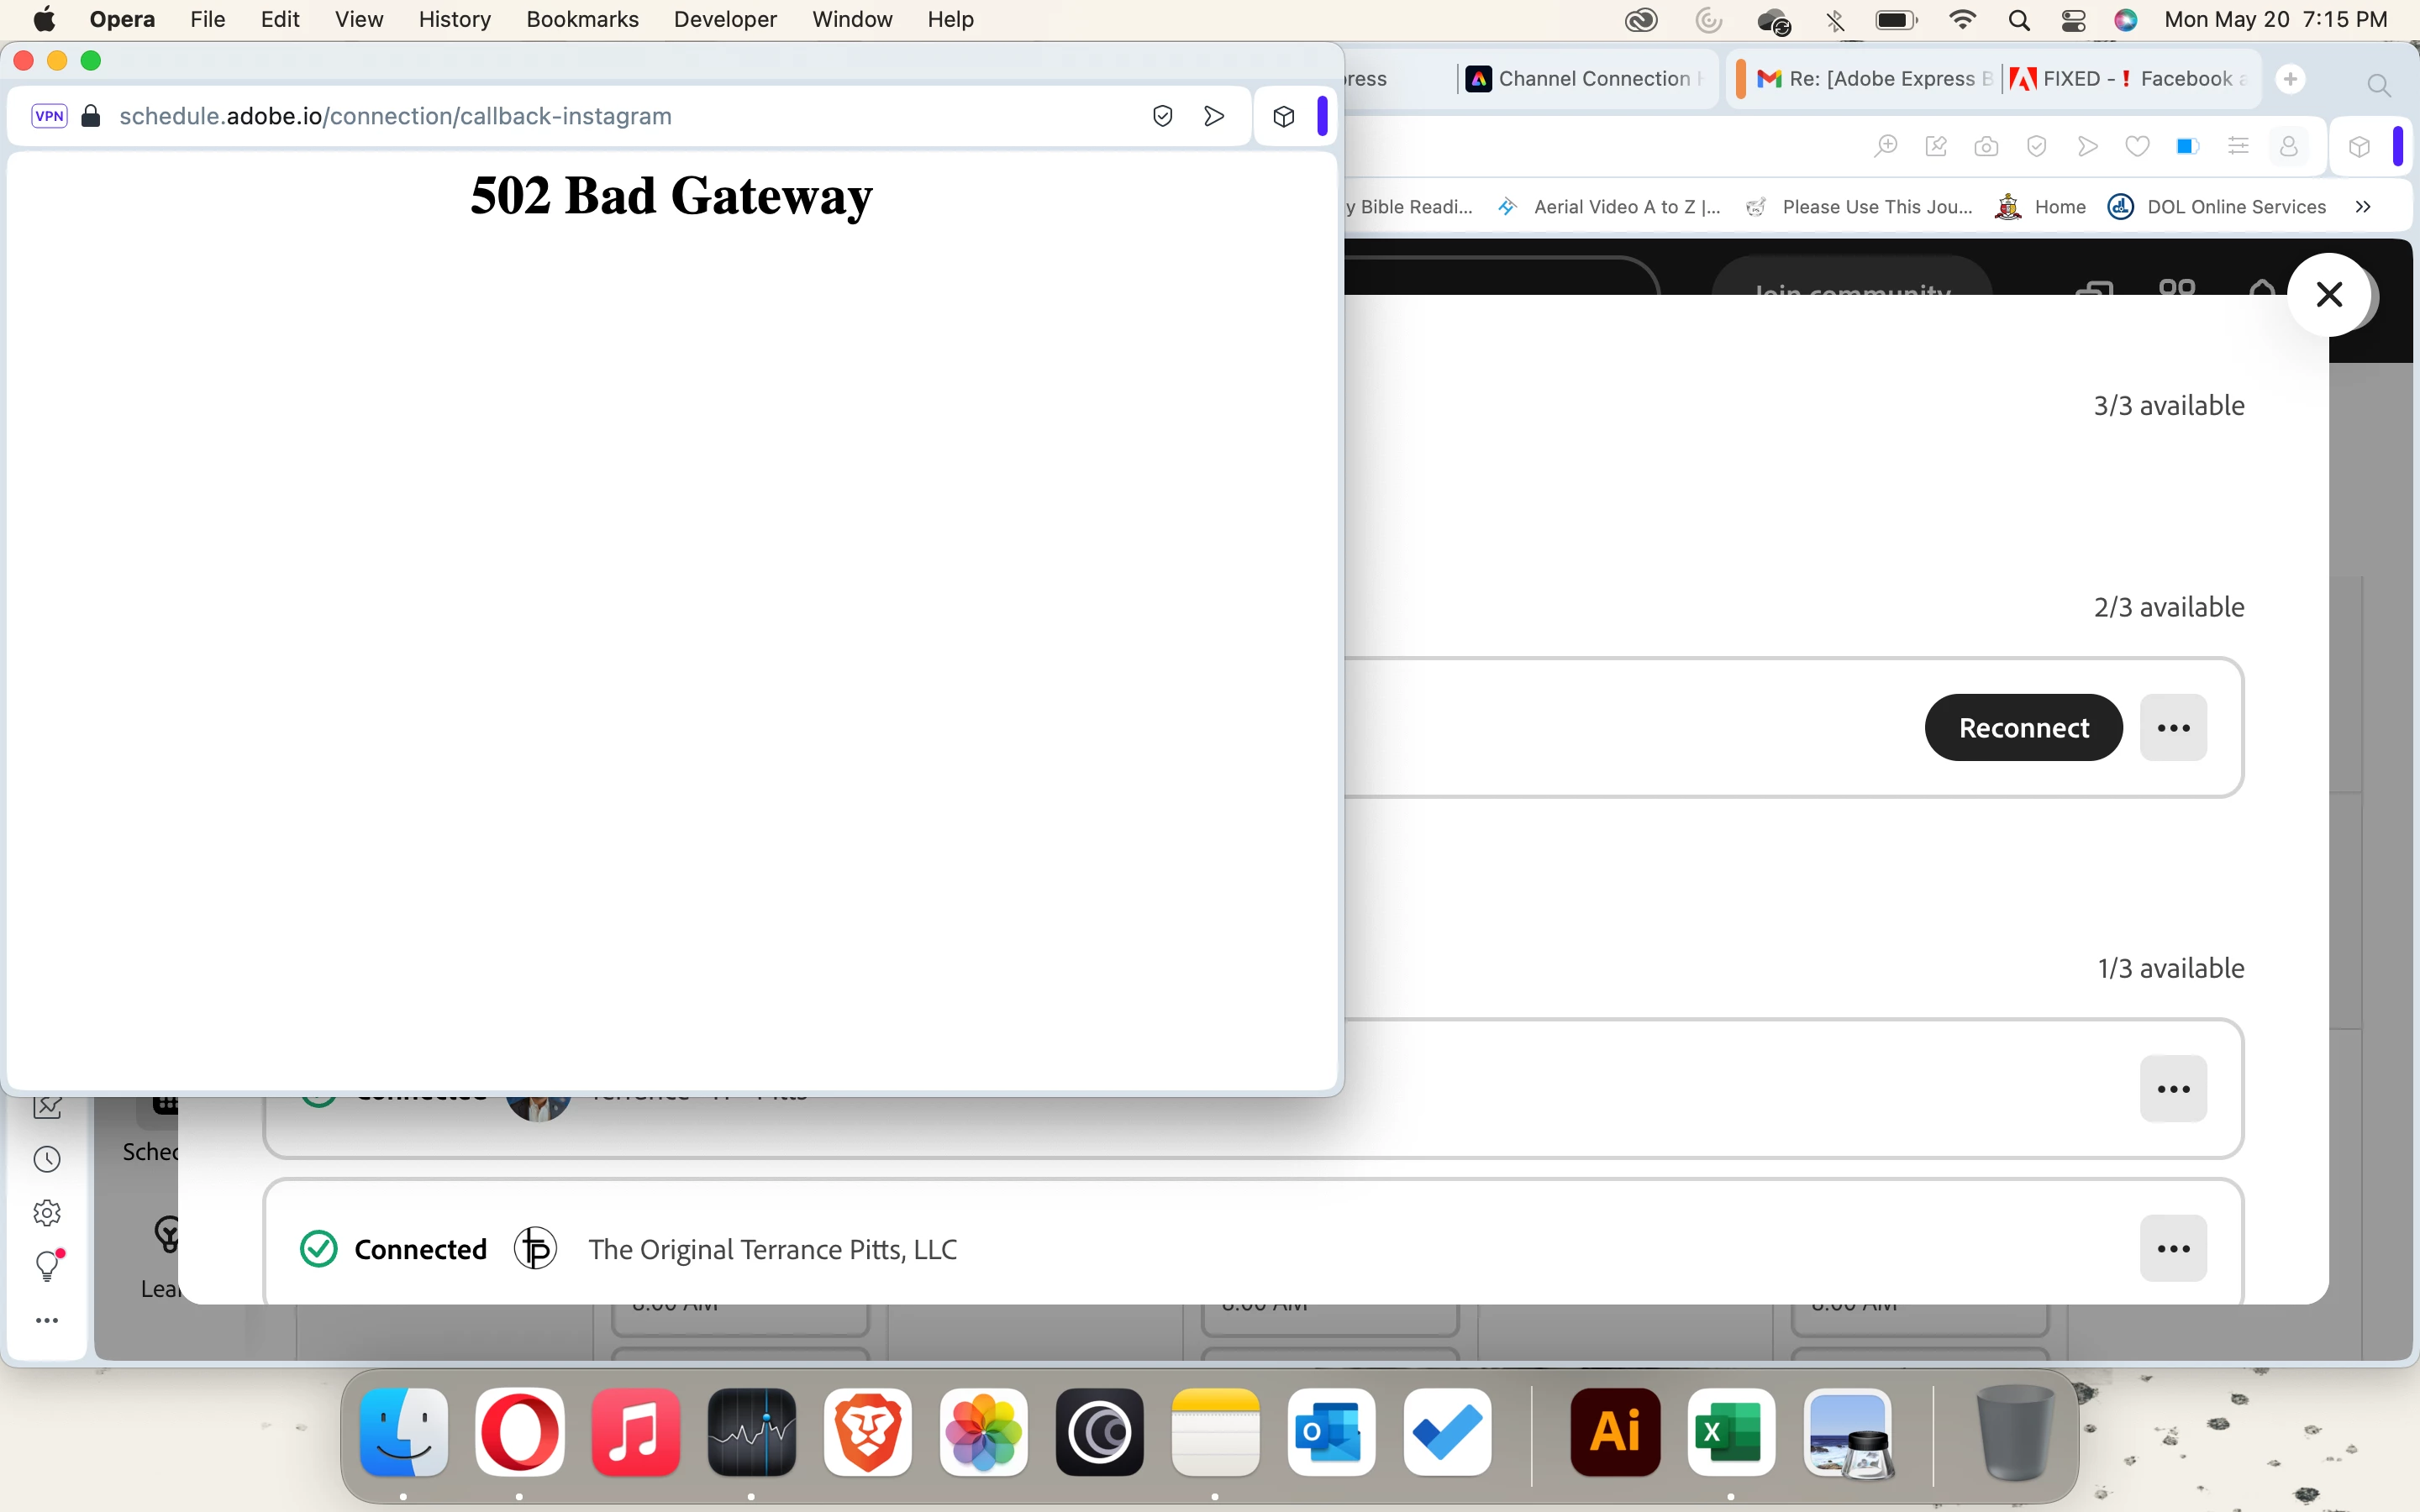Click the camera snapshot icon in toolbar

[1986, 147]
